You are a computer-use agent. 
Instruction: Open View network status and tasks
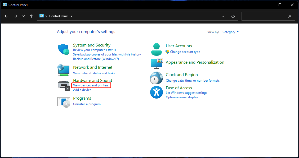coord(94,73)
